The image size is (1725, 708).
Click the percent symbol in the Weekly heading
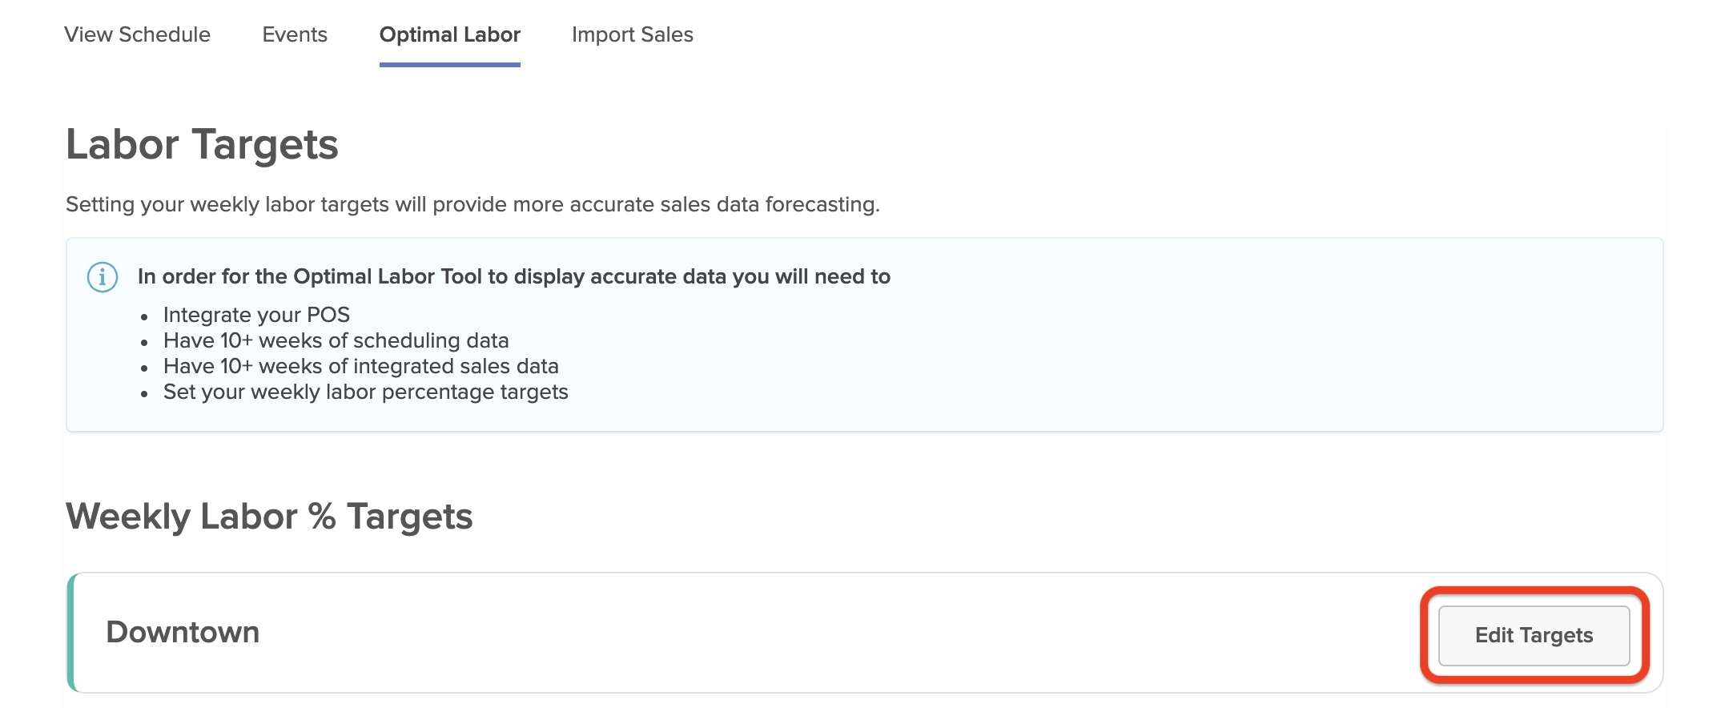coord(322,517)
